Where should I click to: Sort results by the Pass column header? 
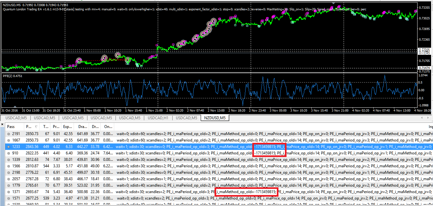[15, 127]
